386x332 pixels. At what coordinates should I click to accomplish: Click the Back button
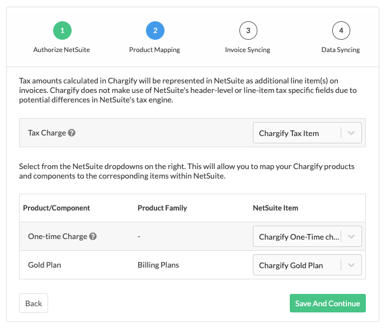coord(34,303)
